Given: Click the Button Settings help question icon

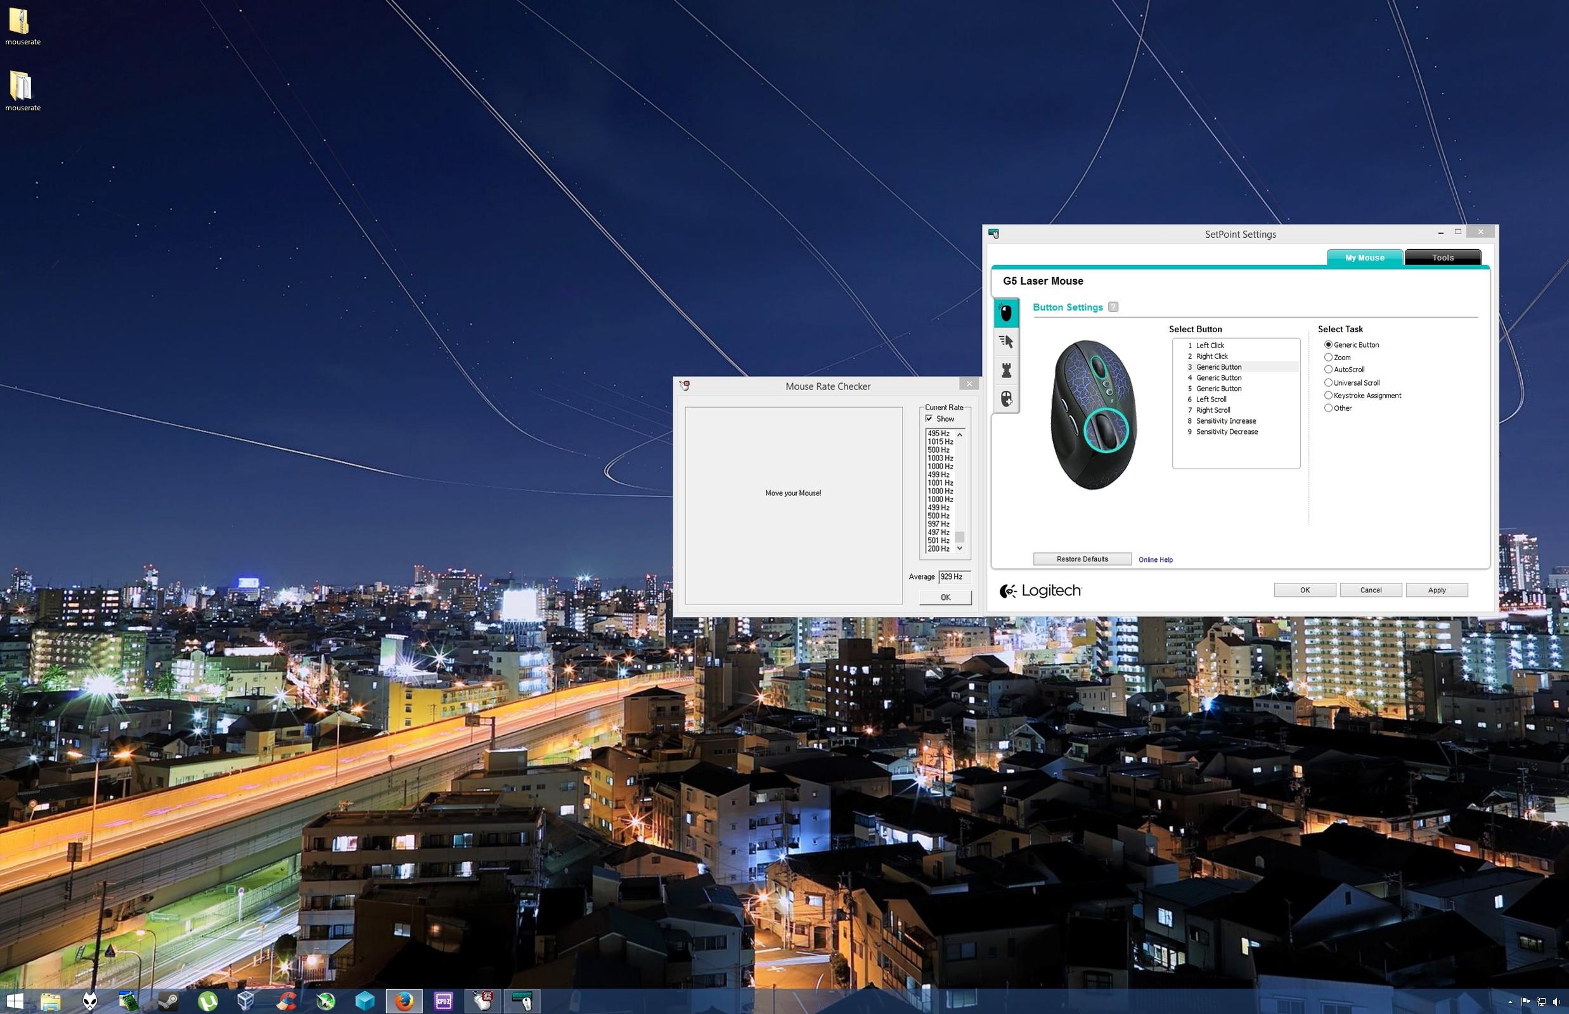Looking at the screenshot, I should (x=1113, y=307).
